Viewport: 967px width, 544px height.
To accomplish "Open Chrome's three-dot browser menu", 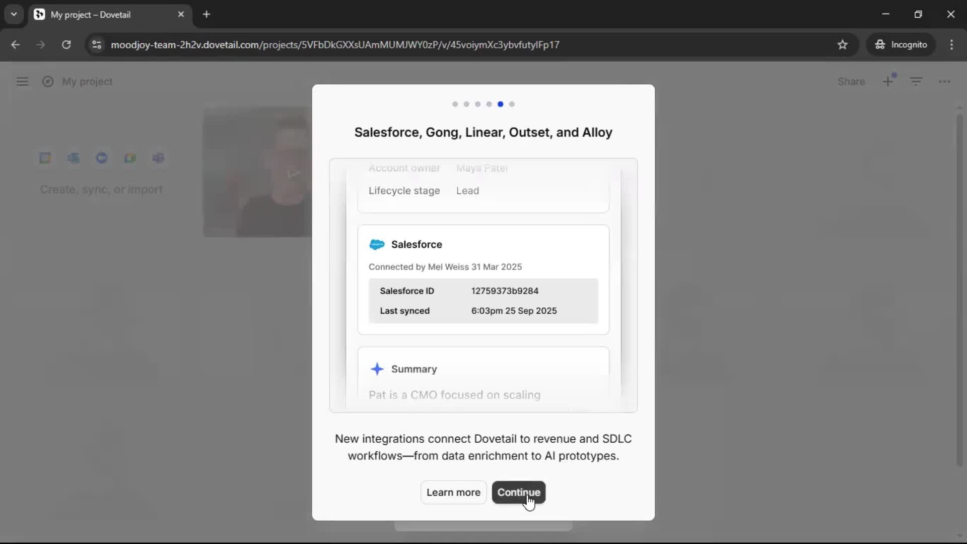I will pos(951,44).
